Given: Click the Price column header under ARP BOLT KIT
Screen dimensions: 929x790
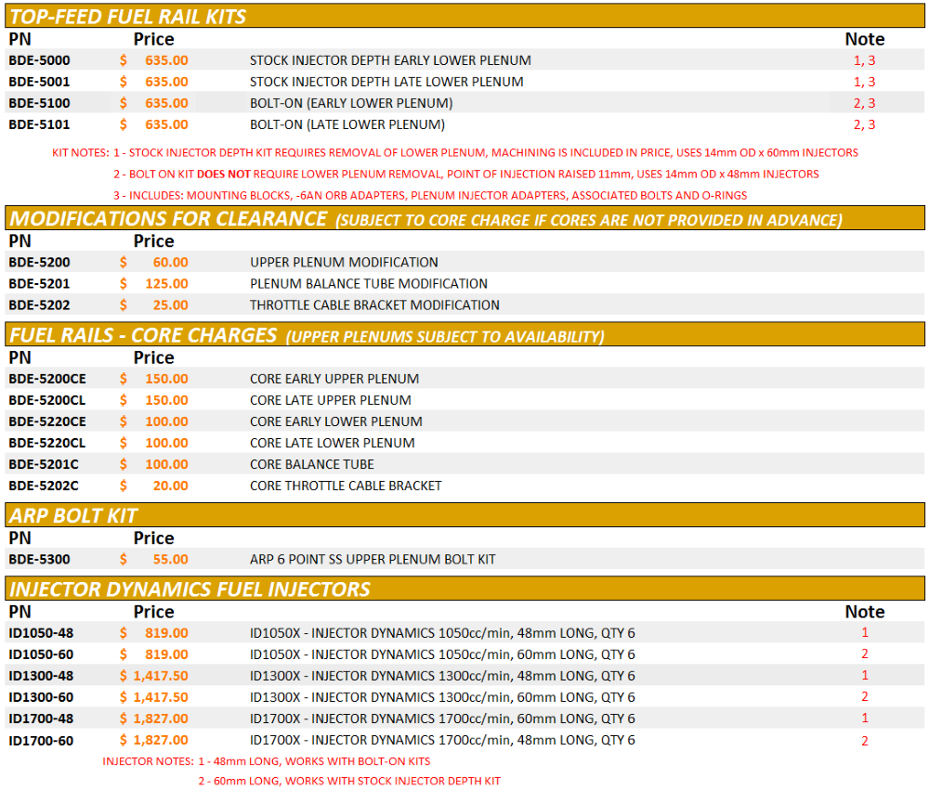Looking at the screenshot, I should (x=153, y=538).
